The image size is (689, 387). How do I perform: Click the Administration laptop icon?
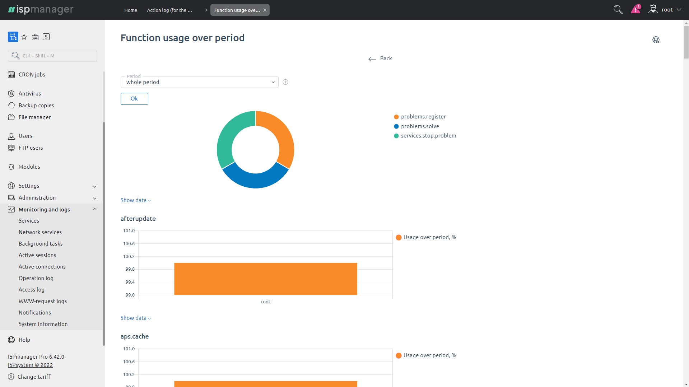coord(11,198)
